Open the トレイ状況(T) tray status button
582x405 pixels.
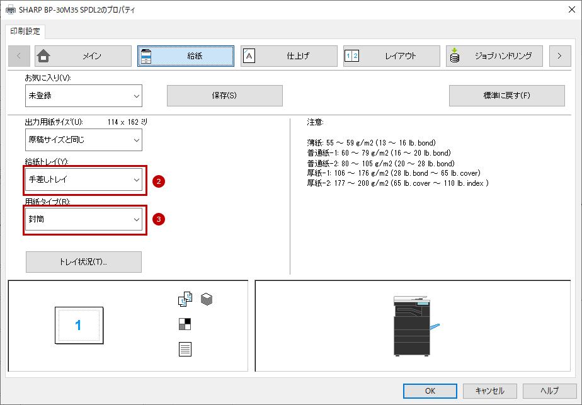click(84, 262)
